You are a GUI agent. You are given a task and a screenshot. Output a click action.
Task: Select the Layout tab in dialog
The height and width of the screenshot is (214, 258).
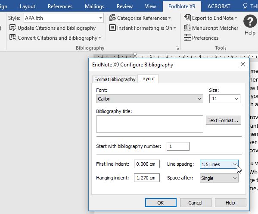tap(148, 79)
